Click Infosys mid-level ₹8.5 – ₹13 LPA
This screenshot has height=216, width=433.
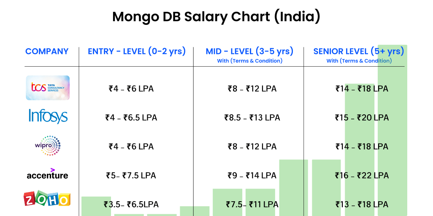click(252, 118)
